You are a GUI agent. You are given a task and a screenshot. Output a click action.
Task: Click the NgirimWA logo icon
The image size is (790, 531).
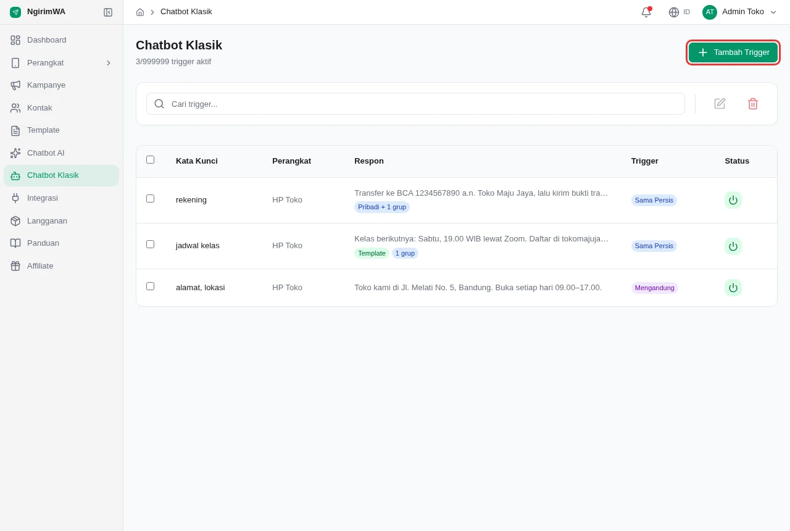[x=15, y=12]
